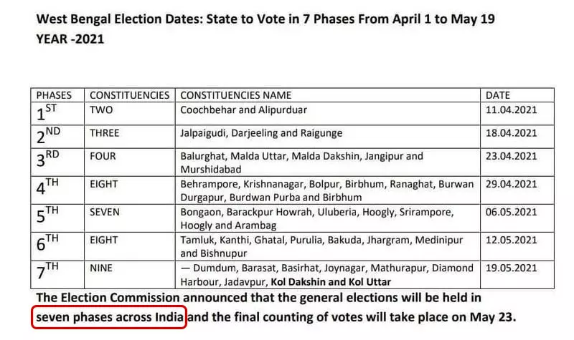Click the date 23.04.2021
Image resolution: width=574 pixels, height=340 pixels.
pos(511,156)
